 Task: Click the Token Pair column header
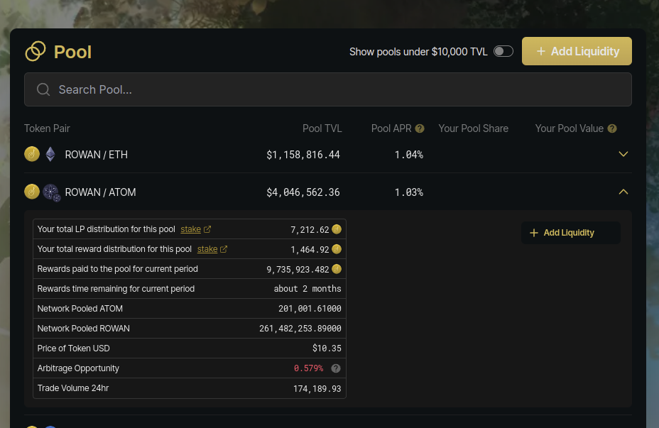tap(47, 128)
